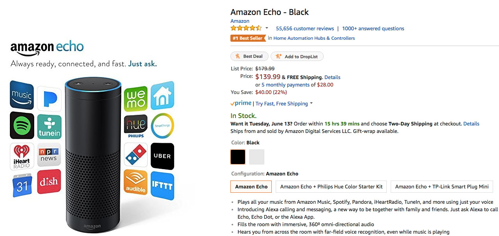Viewport: 499px width, 236px height.
Task: Select the white color swatch
Action: tap(257, 157)
